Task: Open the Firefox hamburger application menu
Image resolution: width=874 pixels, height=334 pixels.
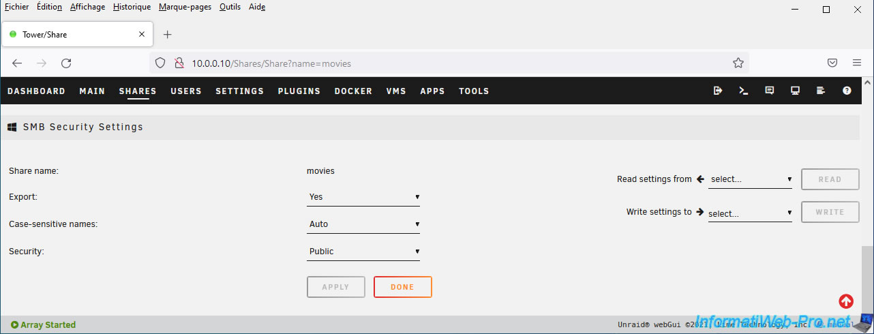Action: (x=857, y=63)
